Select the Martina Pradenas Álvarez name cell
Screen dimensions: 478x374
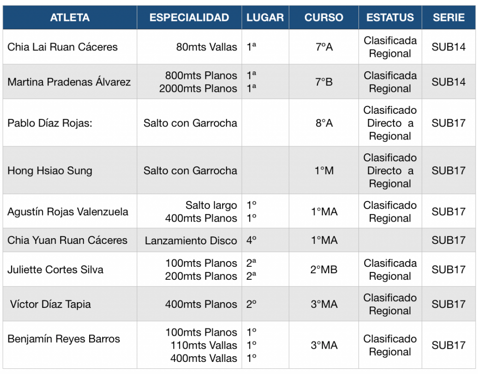tap(70, 81)
